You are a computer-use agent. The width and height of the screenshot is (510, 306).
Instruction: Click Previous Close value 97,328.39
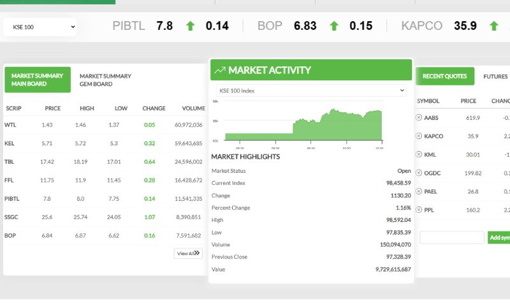398,256
